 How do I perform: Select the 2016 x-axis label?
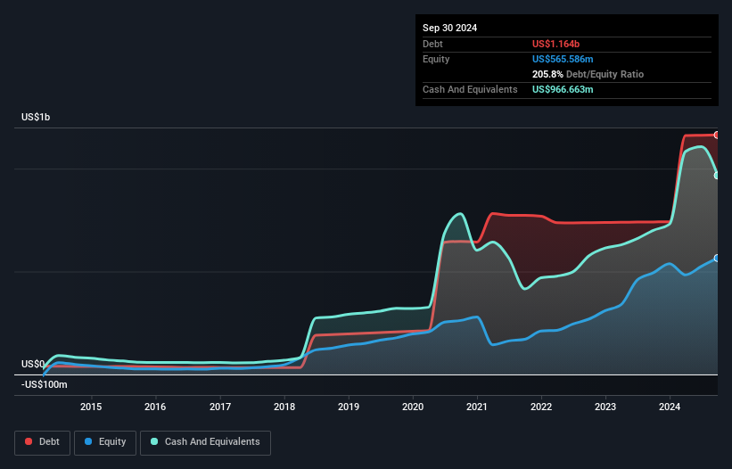coord(155,407)
